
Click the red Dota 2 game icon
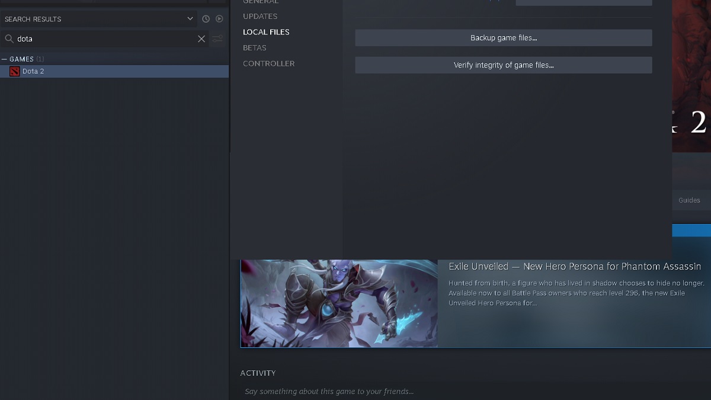click(14, 71)
